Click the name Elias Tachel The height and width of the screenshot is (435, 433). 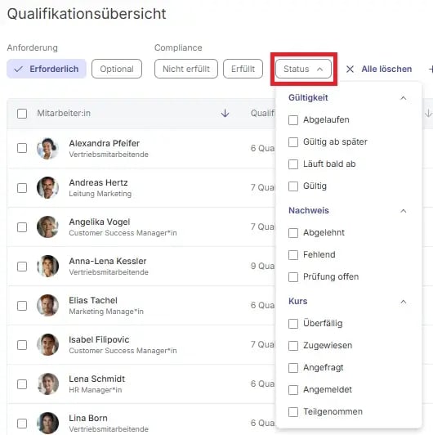(93, 300)
